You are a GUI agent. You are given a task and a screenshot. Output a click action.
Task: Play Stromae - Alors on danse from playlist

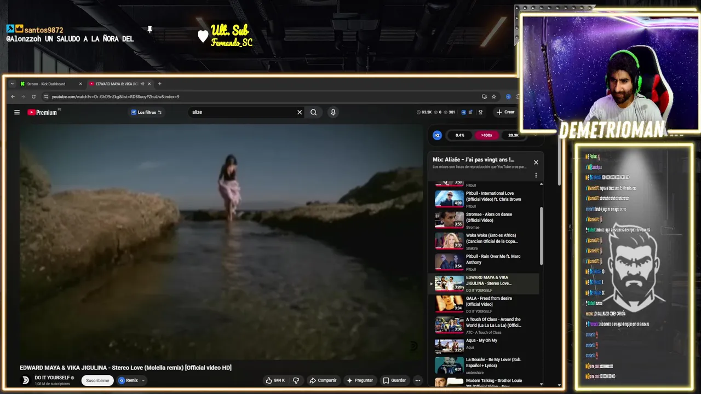(486, 220)
